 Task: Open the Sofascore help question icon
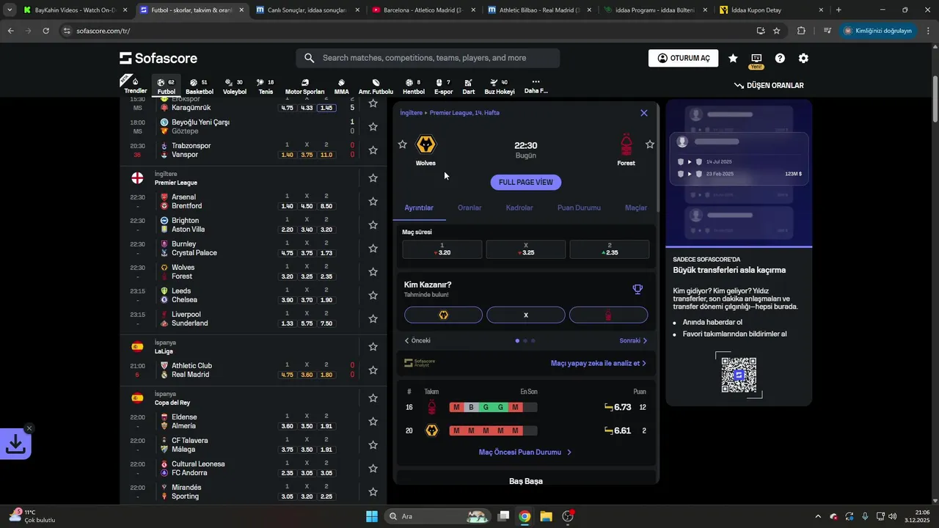(x=780, y=58)
